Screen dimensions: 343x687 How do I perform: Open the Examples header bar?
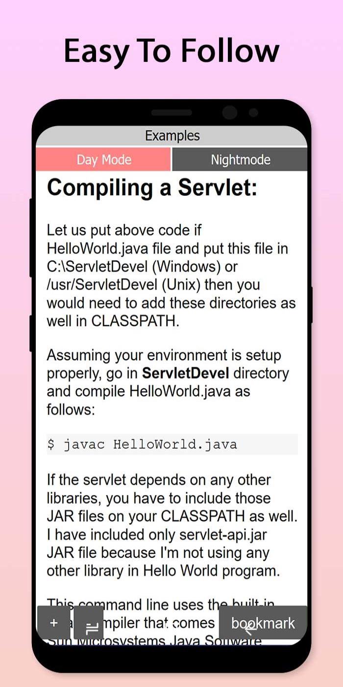[x=171, y=136]
